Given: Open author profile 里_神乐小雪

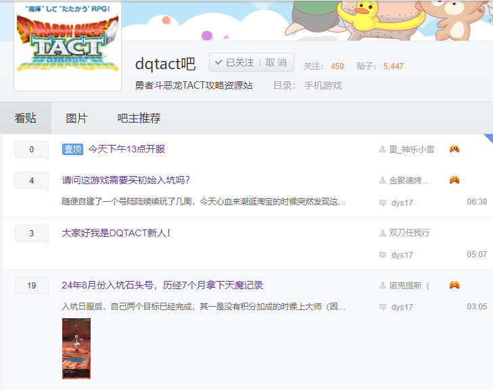Looking at the screenshot, I should click(x=412, y=149).
